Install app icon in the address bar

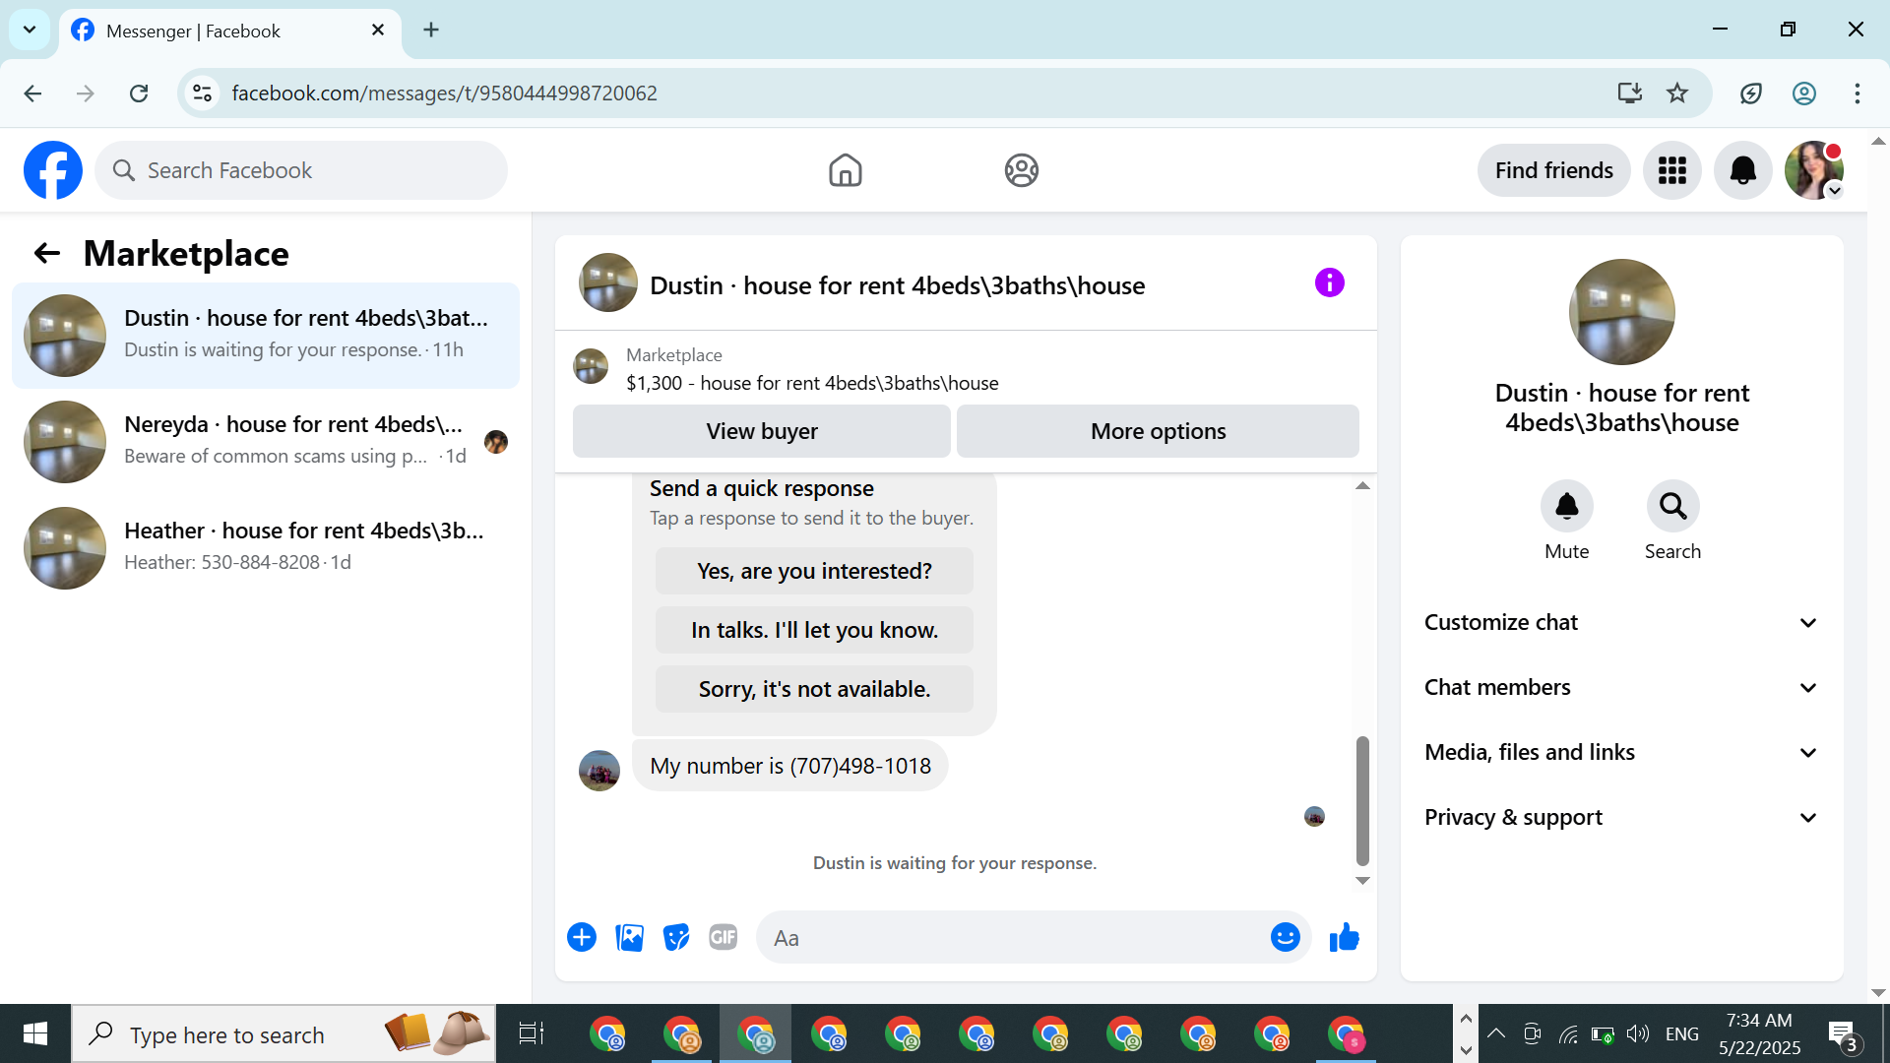click(x=1630, y=94)
